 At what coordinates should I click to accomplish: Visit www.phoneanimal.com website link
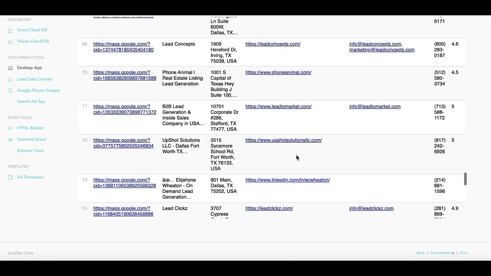pos(278,72)
